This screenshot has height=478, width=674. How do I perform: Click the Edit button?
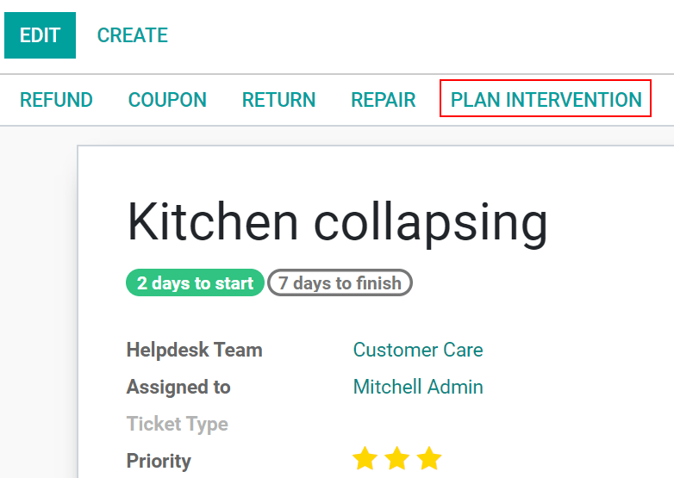(x=40, y=35)
